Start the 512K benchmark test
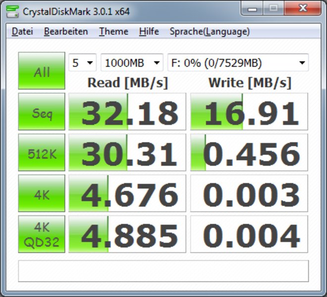The image size is (327, 297). point(42,152)
